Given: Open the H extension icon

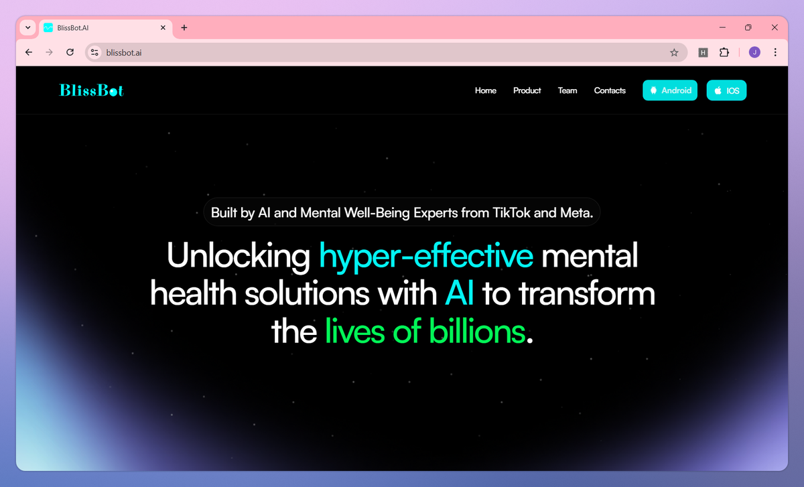Looking at the screenshot, I should (703, 52).
